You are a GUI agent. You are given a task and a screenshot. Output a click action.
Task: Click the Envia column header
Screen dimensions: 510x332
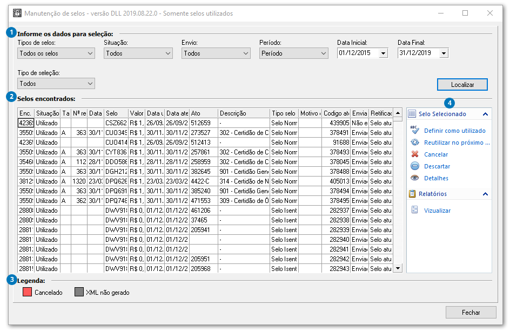[359, 113]
